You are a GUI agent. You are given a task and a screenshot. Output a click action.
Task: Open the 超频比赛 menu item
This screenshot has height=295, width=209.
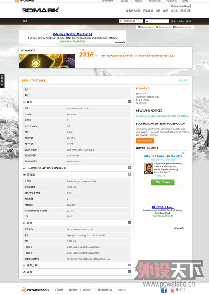[x=186, y=10]
